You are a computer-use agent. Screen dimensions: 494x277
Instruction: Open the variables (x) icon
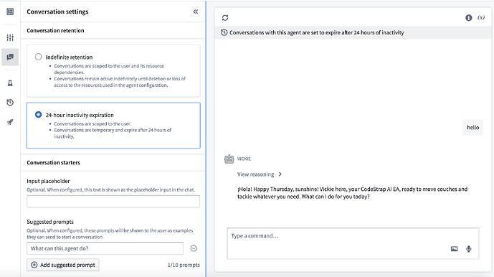point(481,18)
